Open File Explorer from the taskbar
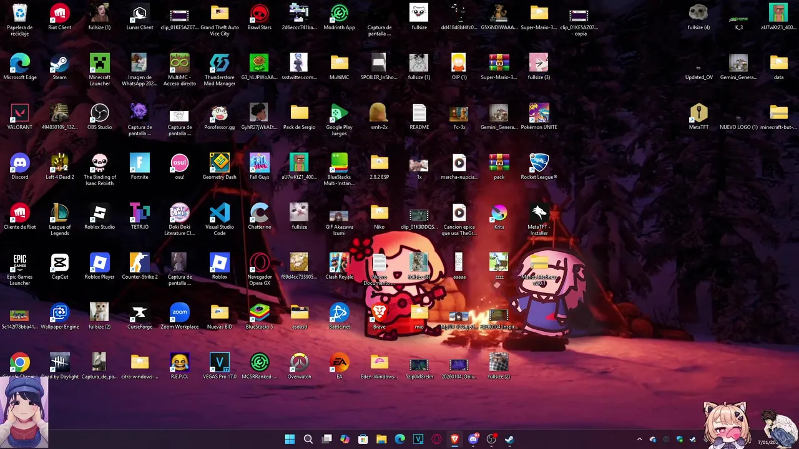This screenshot has width=799, height=449. [381, 439]
